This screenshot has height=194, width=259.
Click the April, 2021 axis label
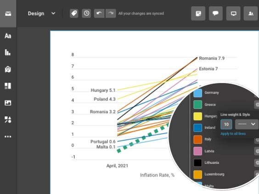point(117,166)
